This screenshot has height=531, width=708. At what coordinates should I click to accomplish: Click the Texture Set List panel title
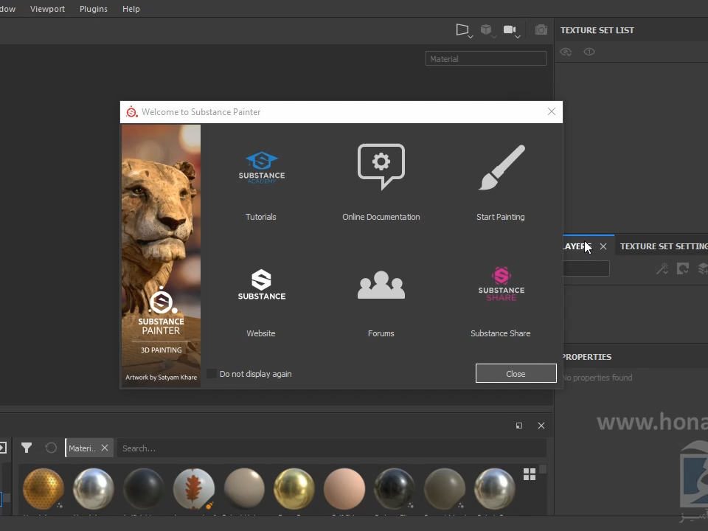pyautogui.click(x=597, y=30)
